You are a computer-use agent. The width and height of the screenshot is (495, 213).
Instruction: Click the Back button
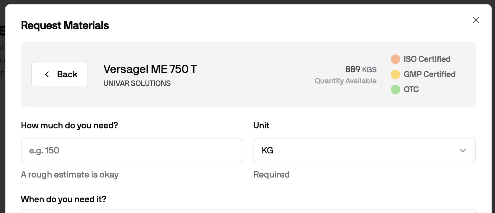[60, 74]
